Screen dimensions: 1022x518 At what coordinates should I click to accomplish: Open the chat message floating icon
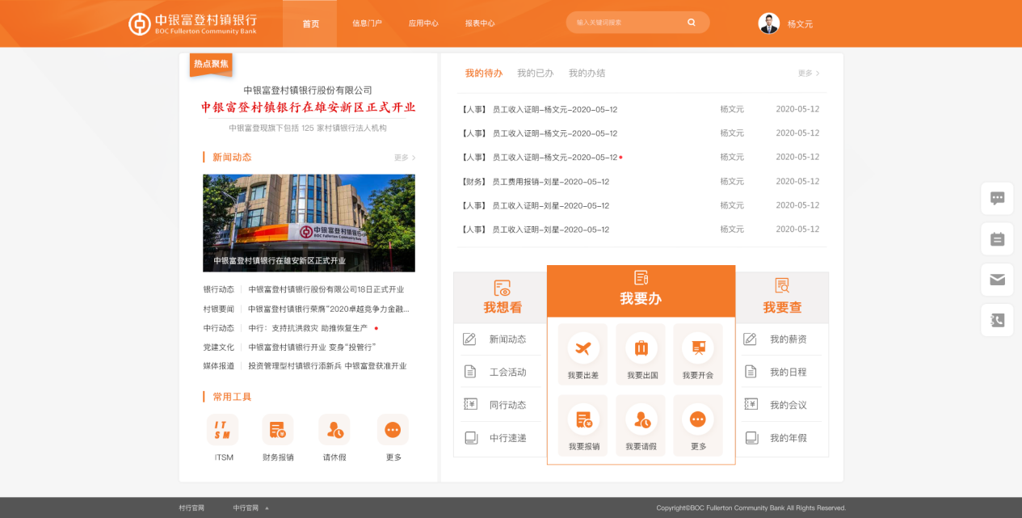tap(997, 198)
